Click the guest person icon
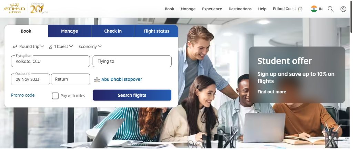This screenshot has width=353, height=161. click(51, 47)
